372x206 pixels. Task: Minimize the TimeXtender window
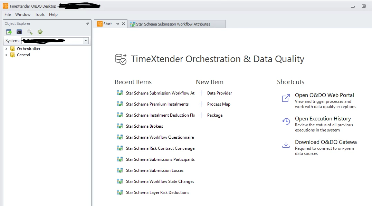353,7
